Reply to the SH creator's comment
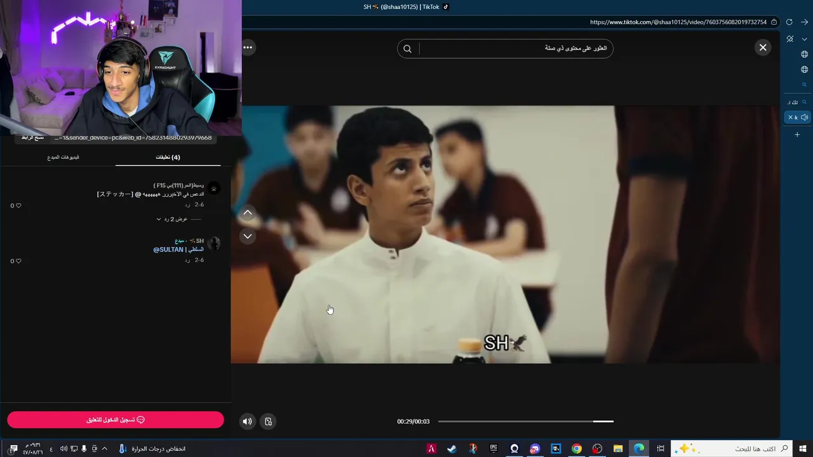 coord(187,260)
